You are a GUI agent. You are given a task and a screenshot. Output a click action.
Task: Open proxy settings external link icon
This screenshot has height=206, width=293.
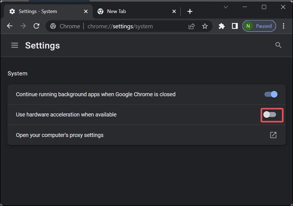point(273,135)
